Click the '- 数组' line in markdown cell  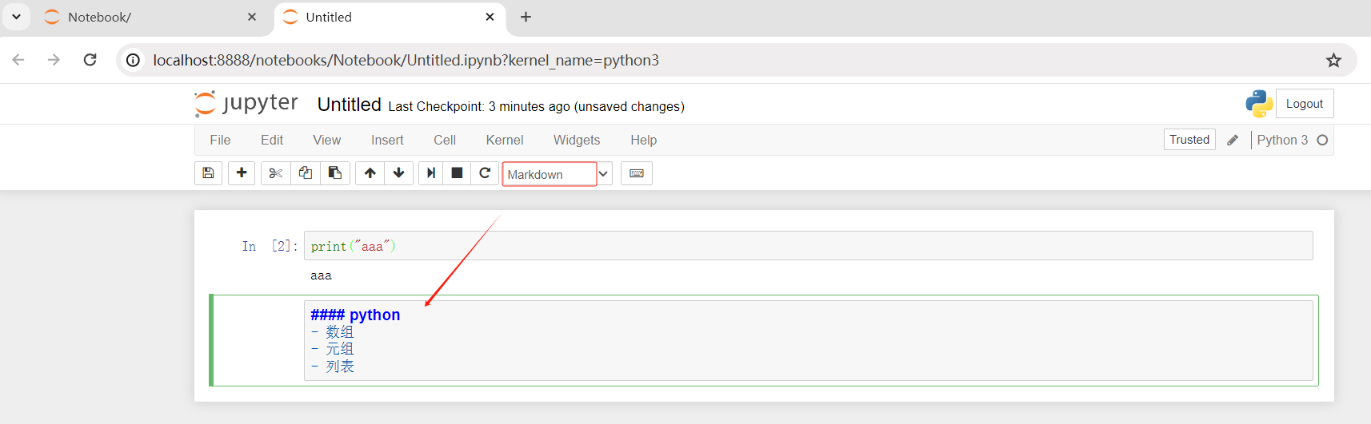332,332
